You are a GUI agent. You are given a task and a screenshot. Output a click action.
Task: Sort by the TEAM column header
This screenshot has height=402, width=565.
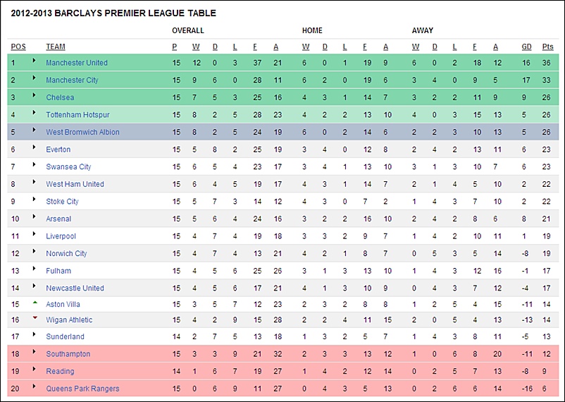pos(56,47)
